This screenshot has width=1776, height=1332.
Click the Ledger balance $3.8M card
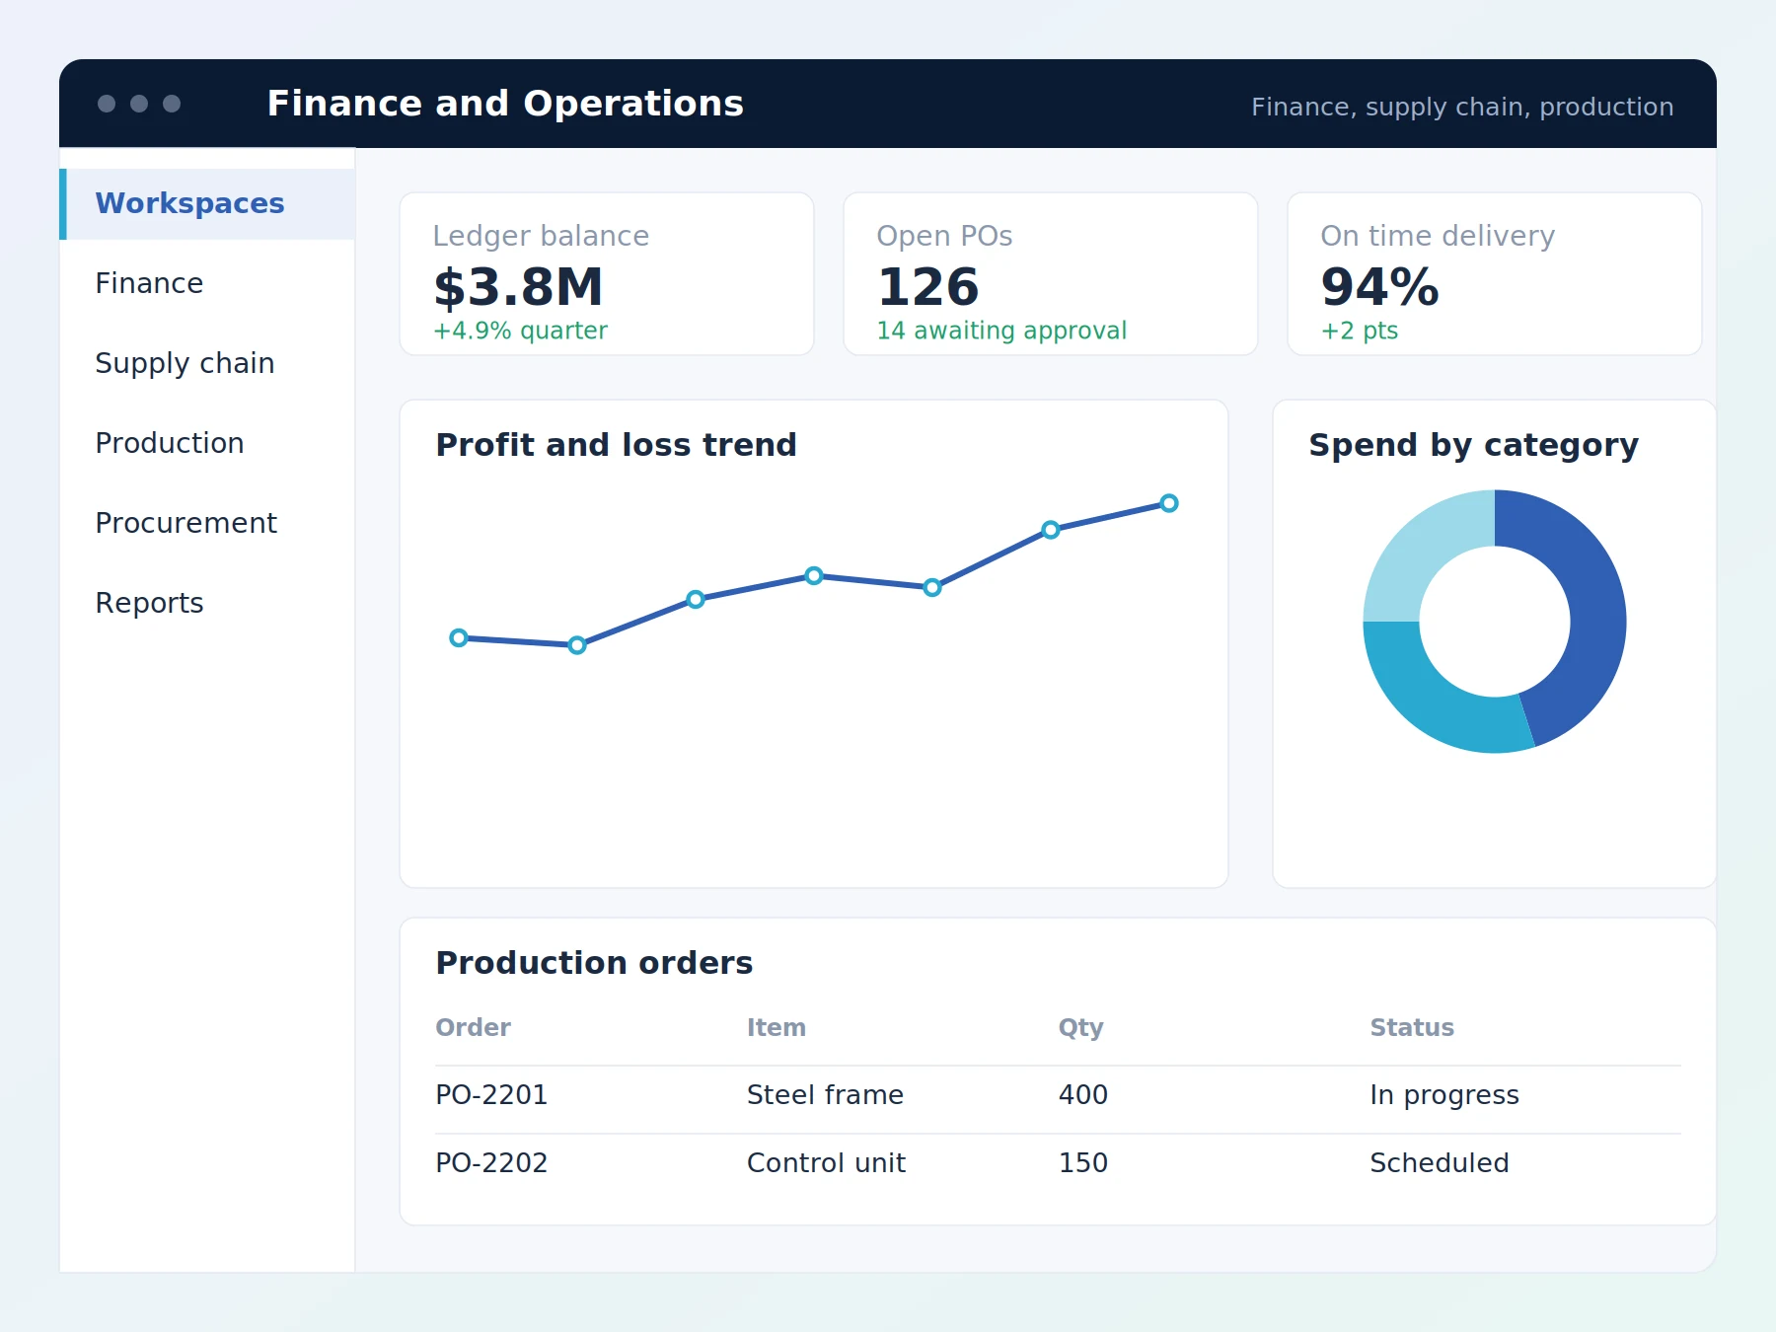click(607, 274)
